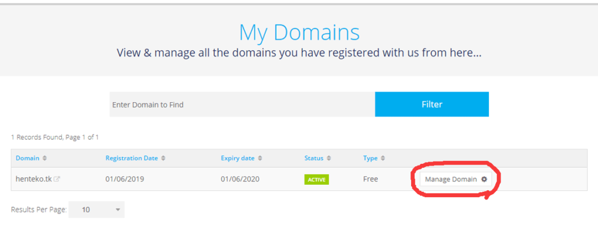Click sort arrows beside Status
598x249 pixels.
(329, 159)
